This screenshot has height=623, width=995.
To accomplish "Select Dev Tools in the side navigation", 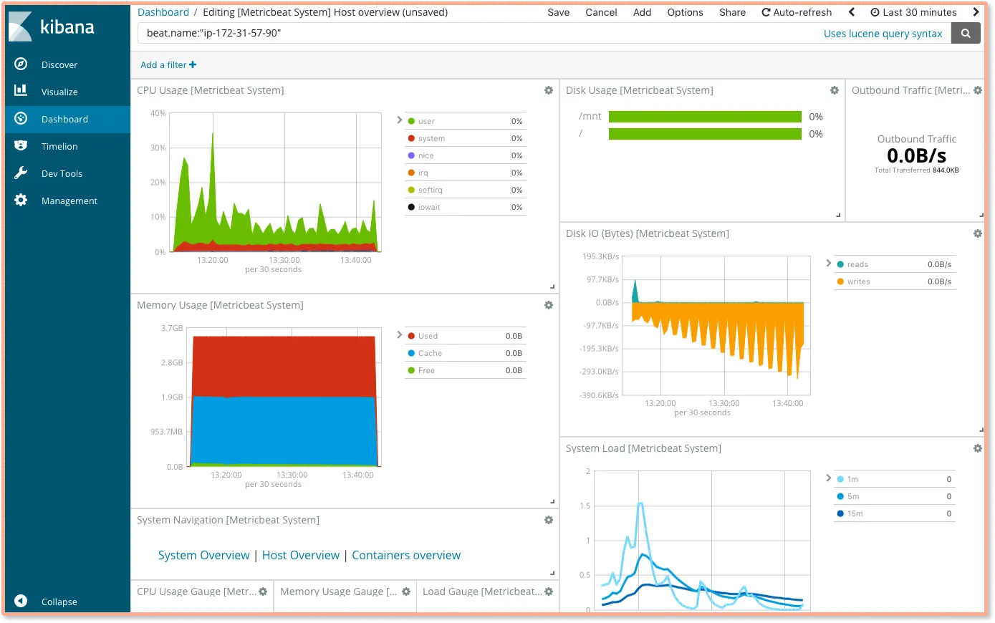I will [62, 173].
